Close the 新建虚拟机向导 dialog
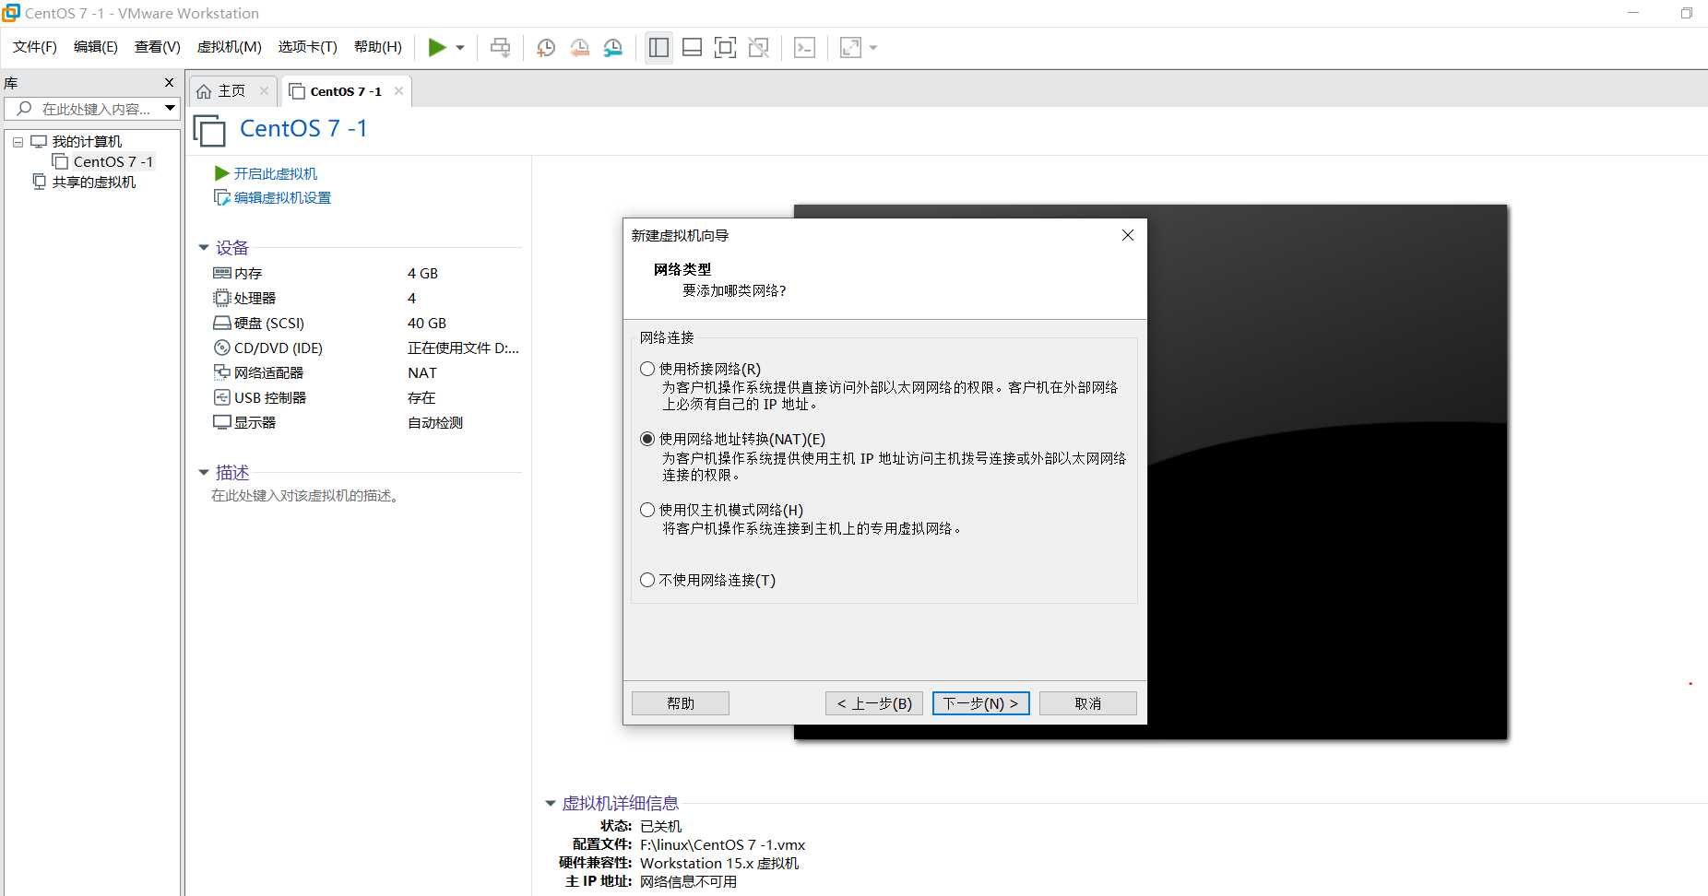The height and width of the screenshot is (896, 1708). [1127, 235]
